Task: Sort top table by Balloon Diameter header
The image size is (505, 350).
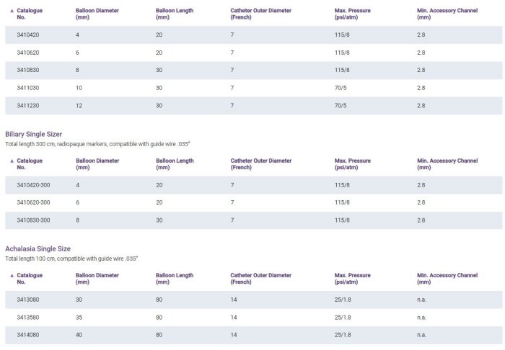Action: click(97, 14)
